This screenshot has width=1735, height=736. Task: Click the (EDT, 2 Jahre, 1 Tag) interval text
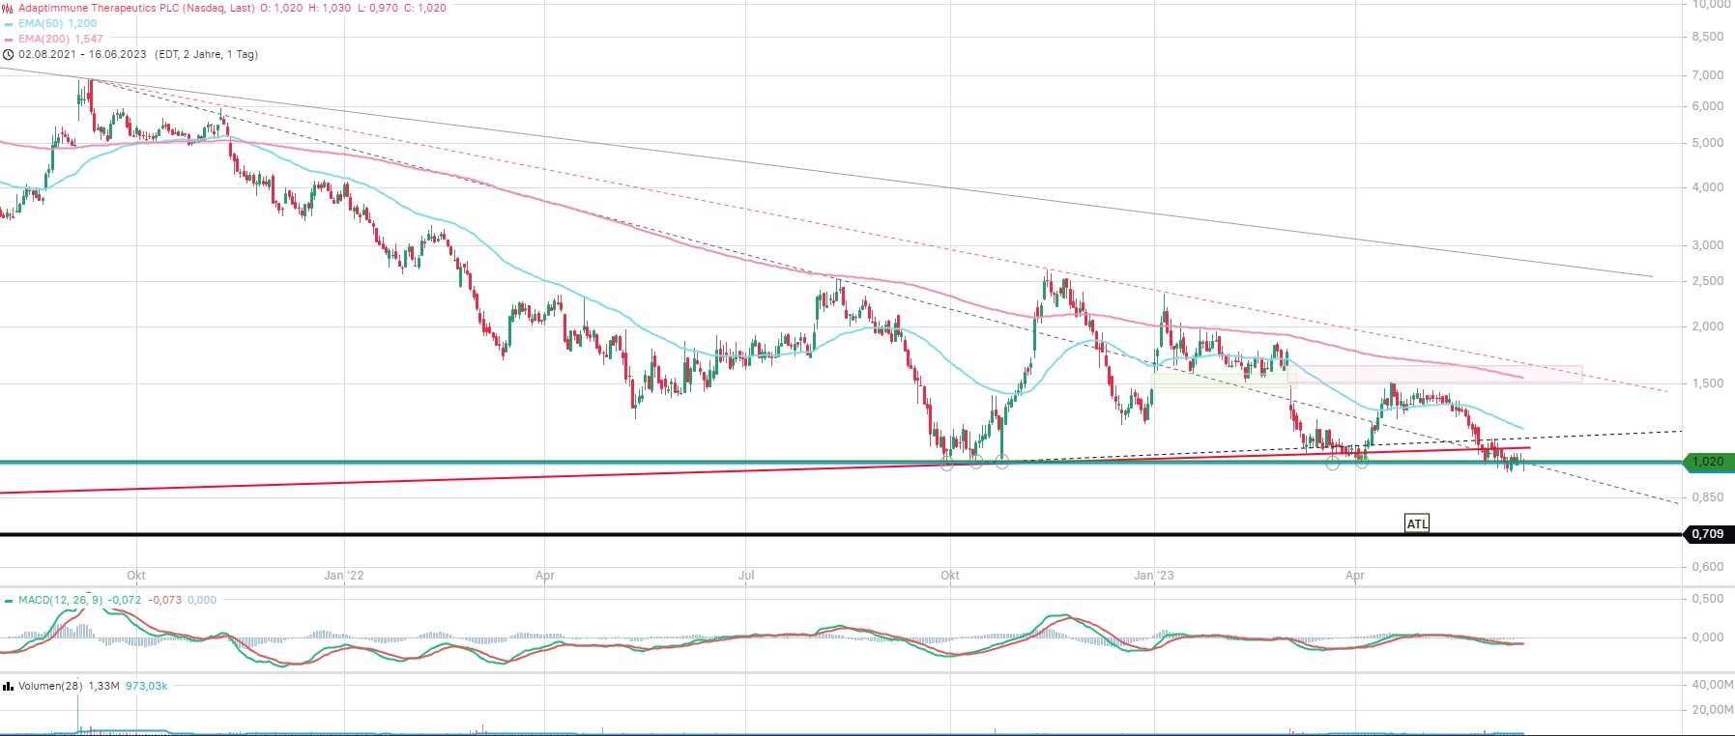coord(206,54)
